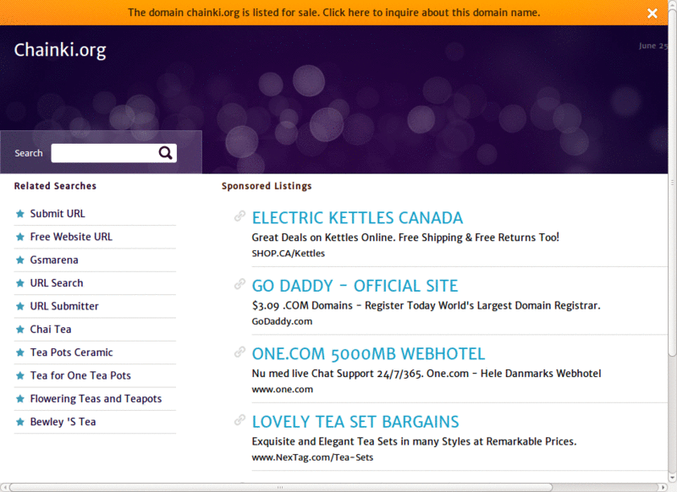Open the Free Website URL link
This screenshot has width=677, height=492.
(71, 237)
